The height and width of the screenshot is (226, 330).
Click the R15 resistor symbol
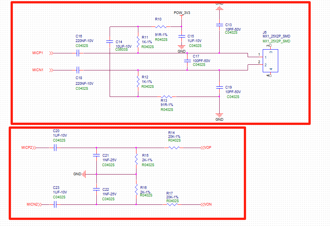coord(136,159)
